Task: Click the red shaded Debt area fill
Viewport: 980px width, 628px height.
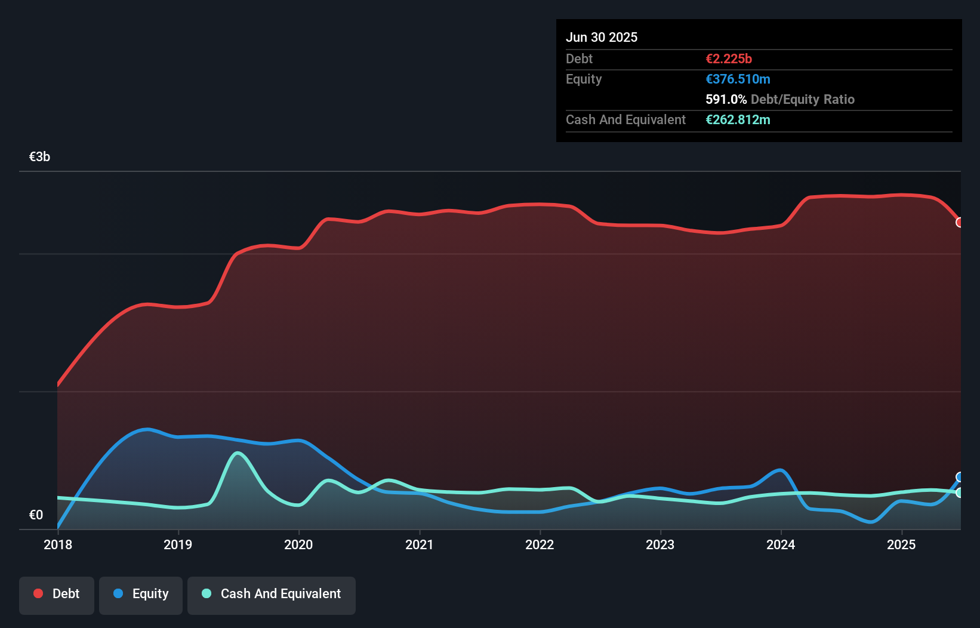Action: pyautogui.click(x=477, y=328)
